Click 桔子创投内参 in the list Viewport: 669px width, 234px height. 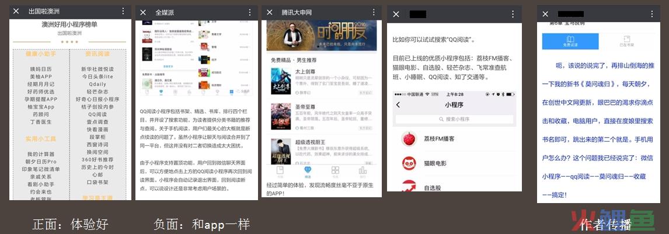[97, 107]
